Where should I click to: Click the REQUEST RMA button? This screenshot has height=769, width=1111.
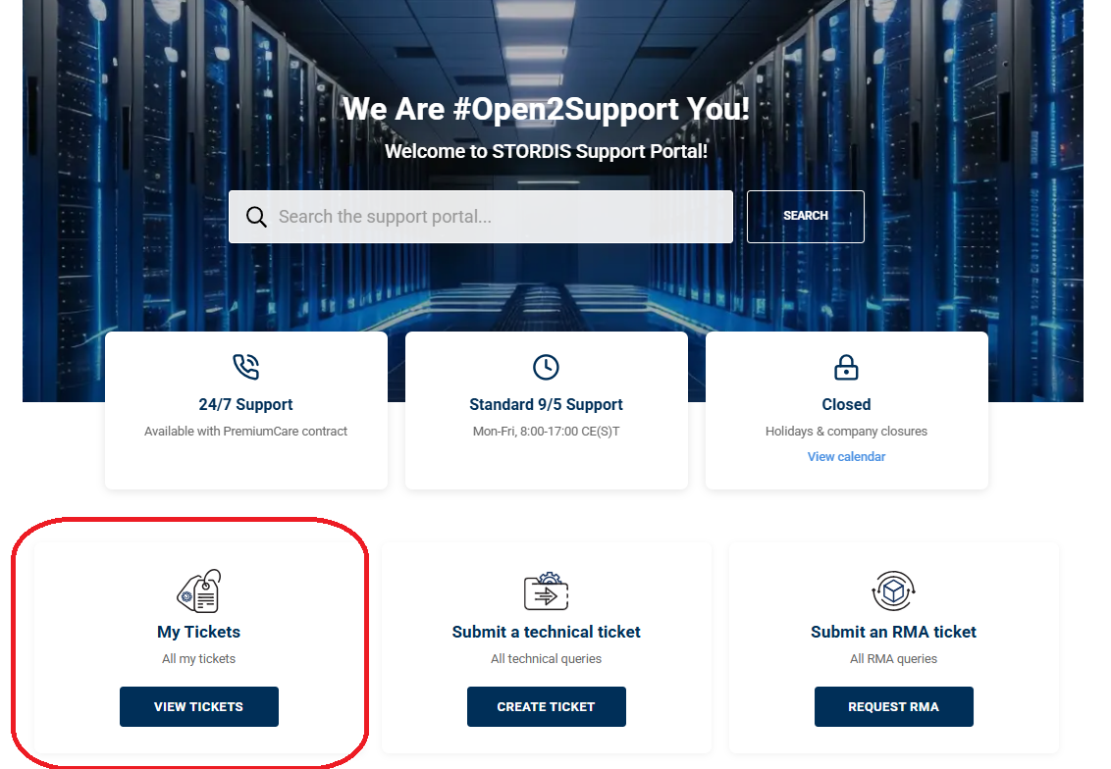tap(893, 706)
